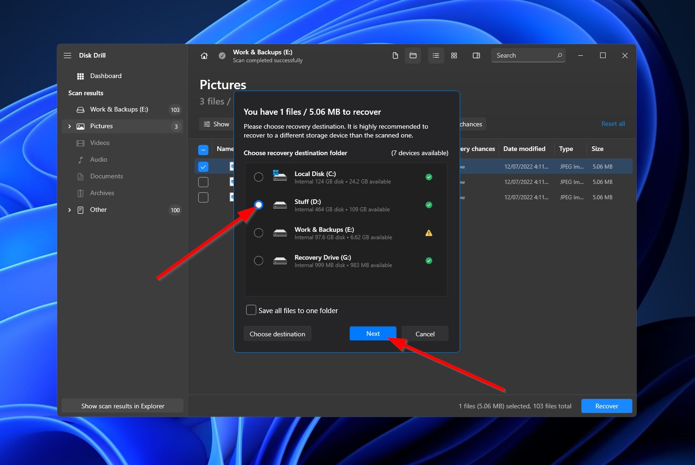The height and width of the screenshot is (465, 695).
Task: Click the Videos film icon in sidebar
Action: (x=80, y=143)
